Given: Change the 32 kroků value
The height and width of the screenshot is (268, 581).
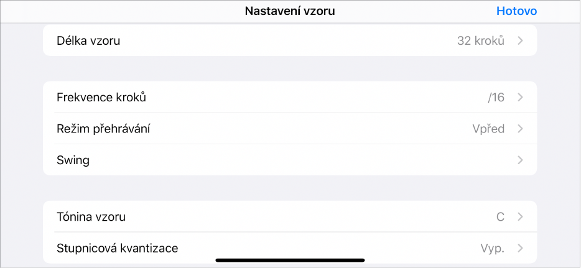Looking at the screenshot, I should pos(480,41).
